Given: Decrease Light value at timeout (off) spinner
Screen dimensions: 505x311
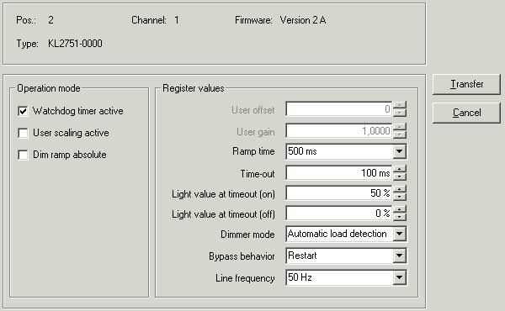Looking at the screenshot, I should [x=400, y=217].
